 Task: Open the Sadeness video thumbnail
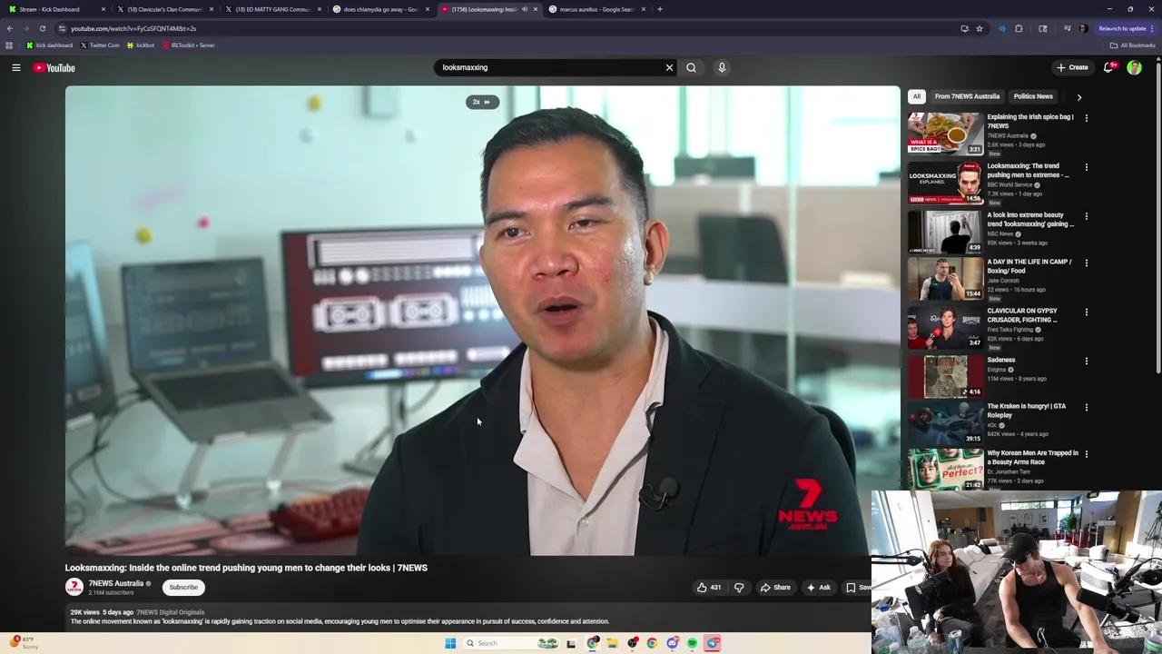pyautogui.click(x=945, y=377)
